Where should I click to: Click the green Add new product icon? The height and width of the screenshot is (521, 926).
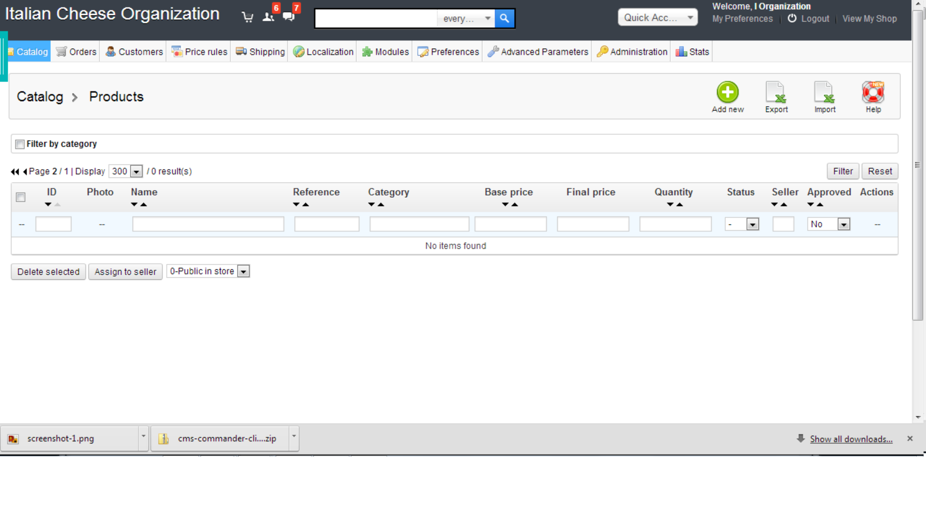pyautogui.click(x=727, y=92)
